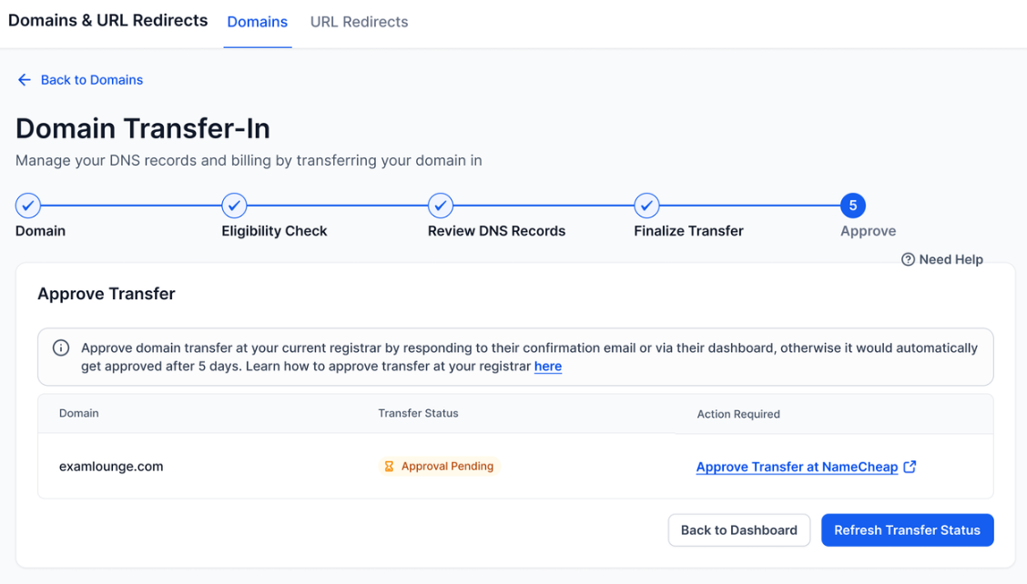
Task: Click the Eligibility Check step label
Action: [x=274, y=231]
